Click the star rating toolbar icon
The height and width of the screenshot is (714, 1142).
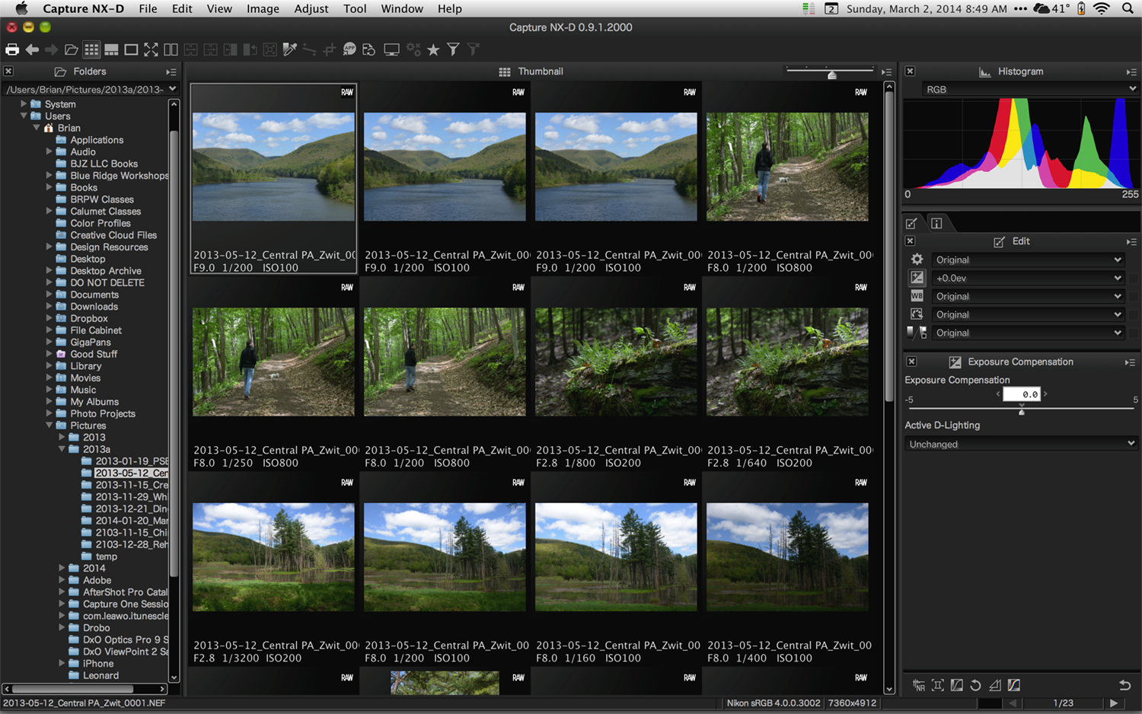[x=433, y=49]
